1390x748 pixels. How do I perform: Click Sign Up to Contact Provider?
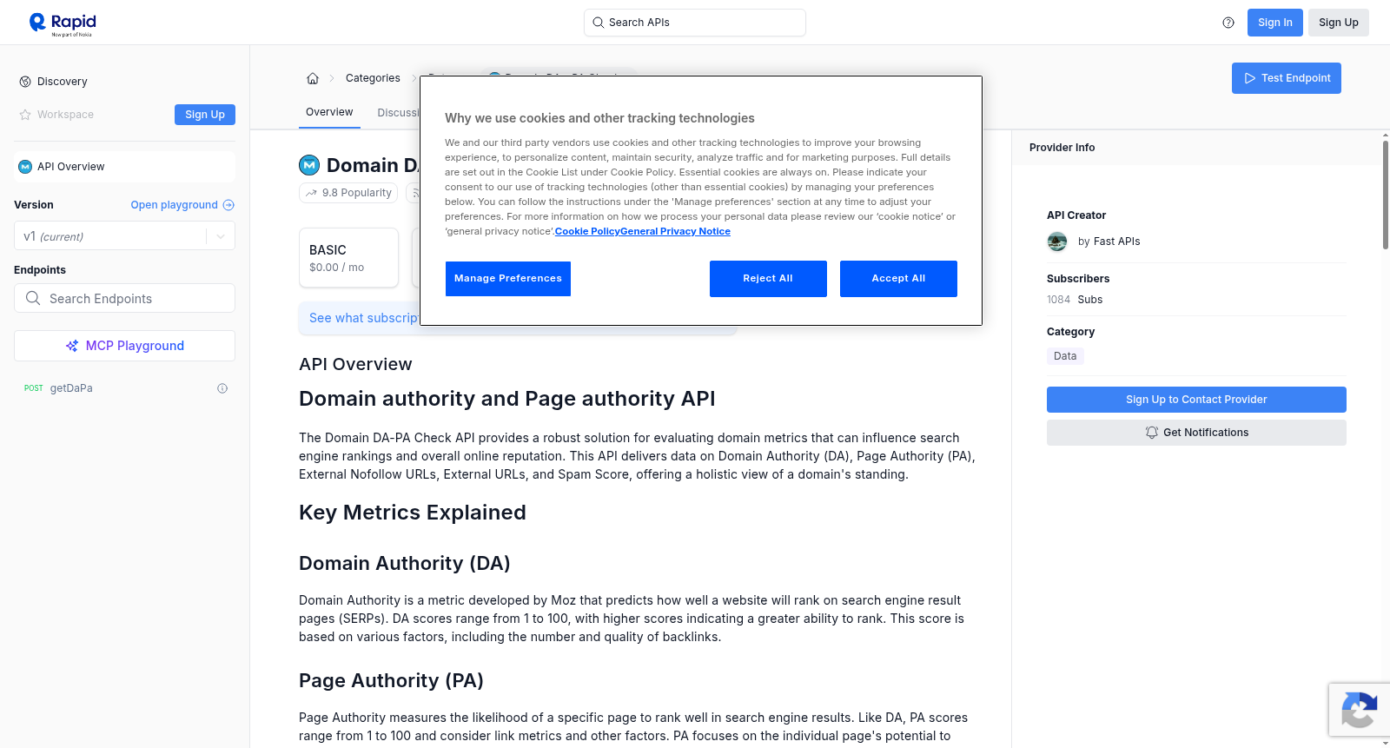[x=1196, y=400]
